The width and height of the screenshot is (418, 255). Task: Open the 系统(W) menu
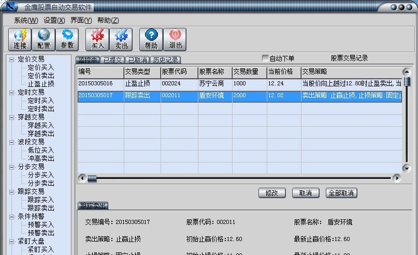26,20
